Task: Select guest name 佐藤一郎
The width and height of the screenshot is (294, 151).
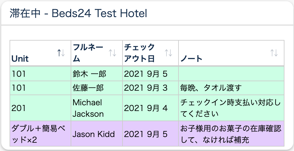Action: point(88,88)
